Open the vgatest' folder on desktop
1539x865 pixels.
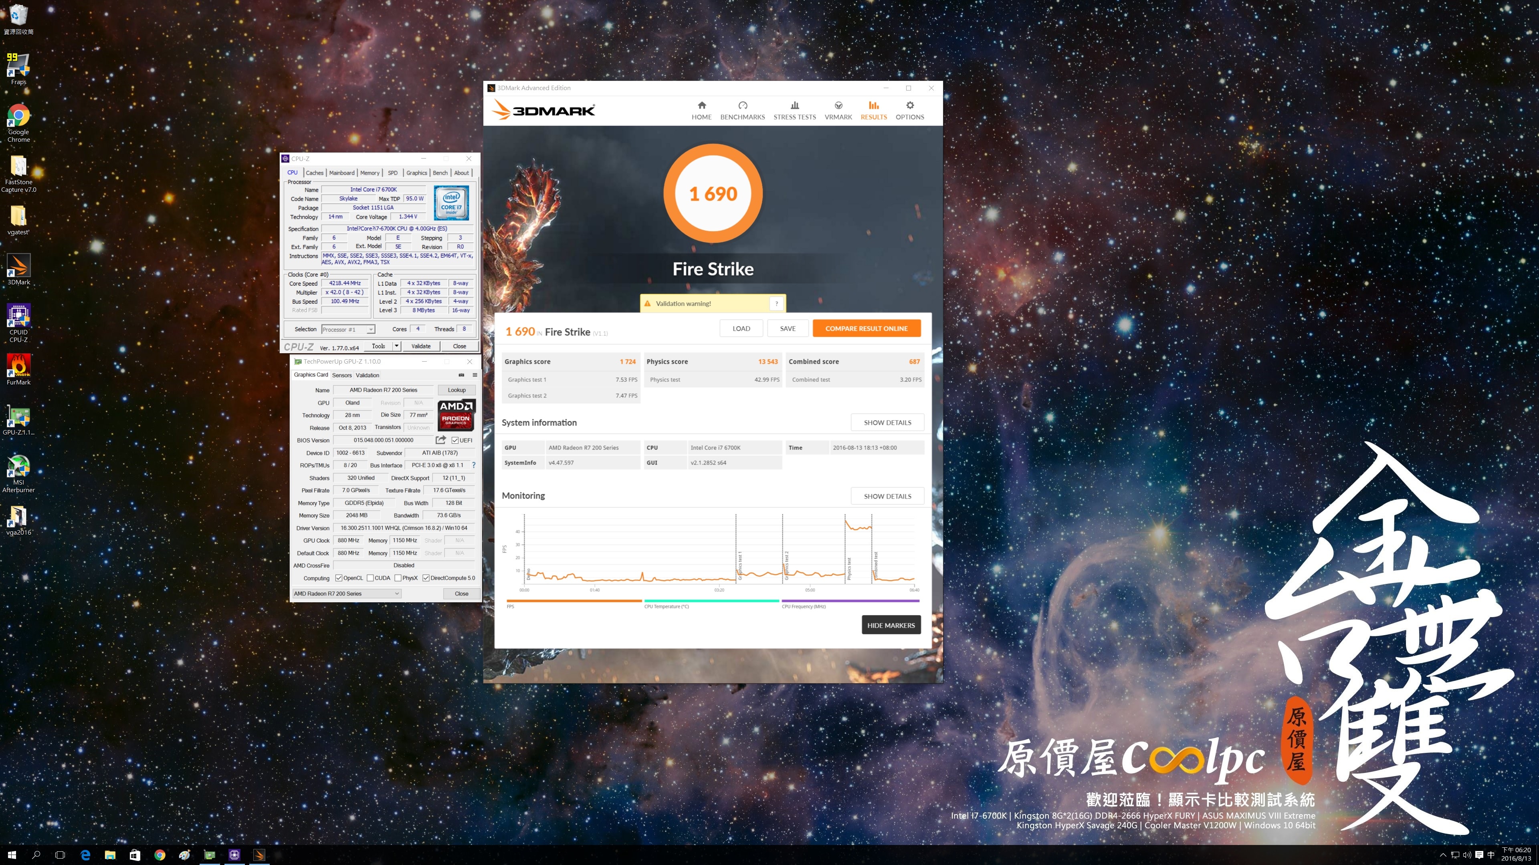18,220
